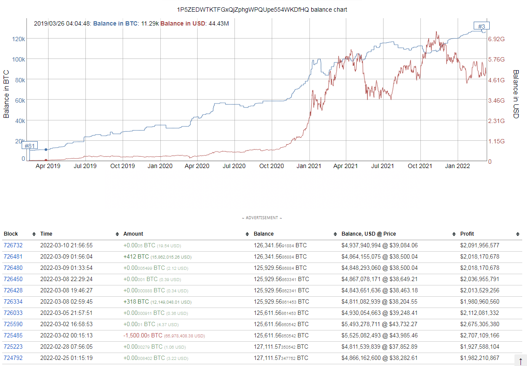Click the Amount column header text

pos(133,234)
